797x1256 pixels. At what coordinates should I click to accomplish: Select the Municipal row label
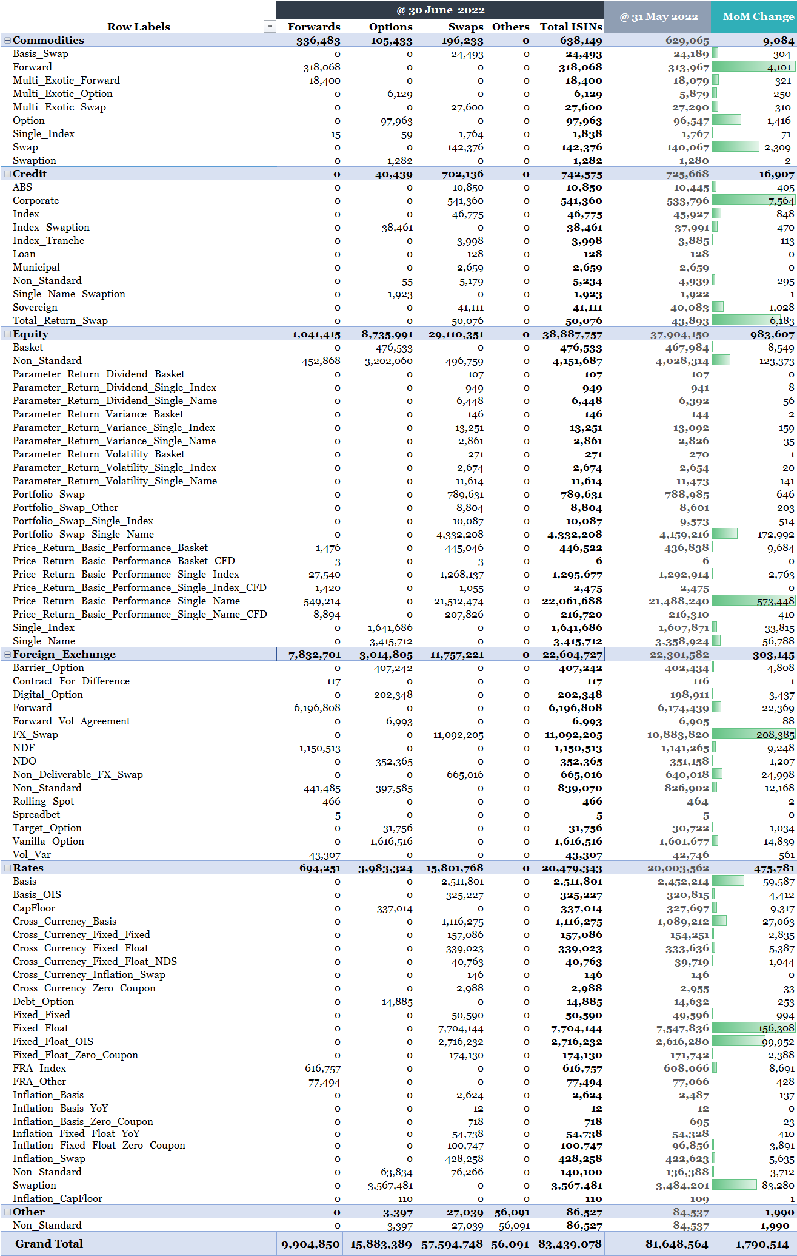coord(36,267)
